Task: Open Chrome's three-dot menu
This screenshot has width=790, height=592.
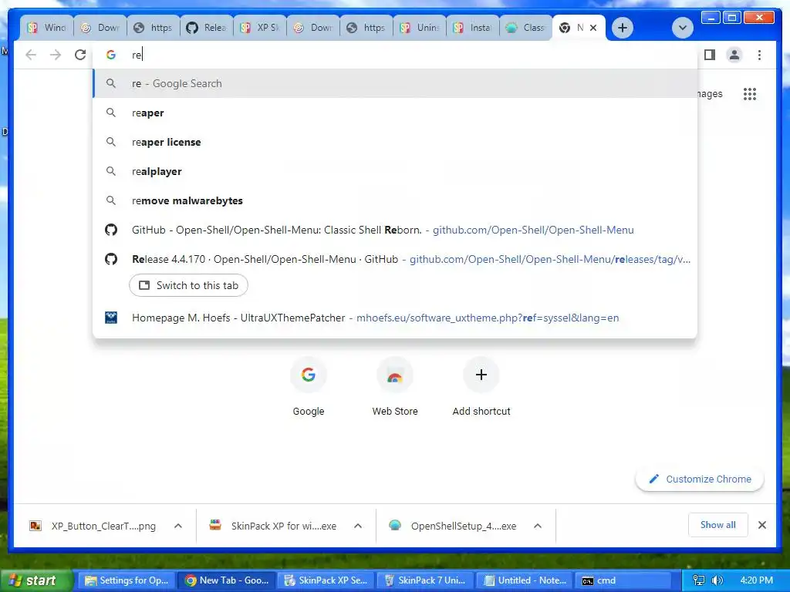Action: click(x=759, y=55)
